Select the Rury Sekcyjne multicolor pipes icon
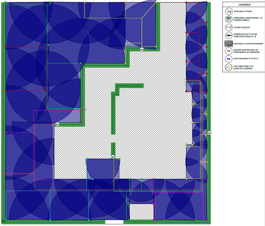 (x=228, y=67)
